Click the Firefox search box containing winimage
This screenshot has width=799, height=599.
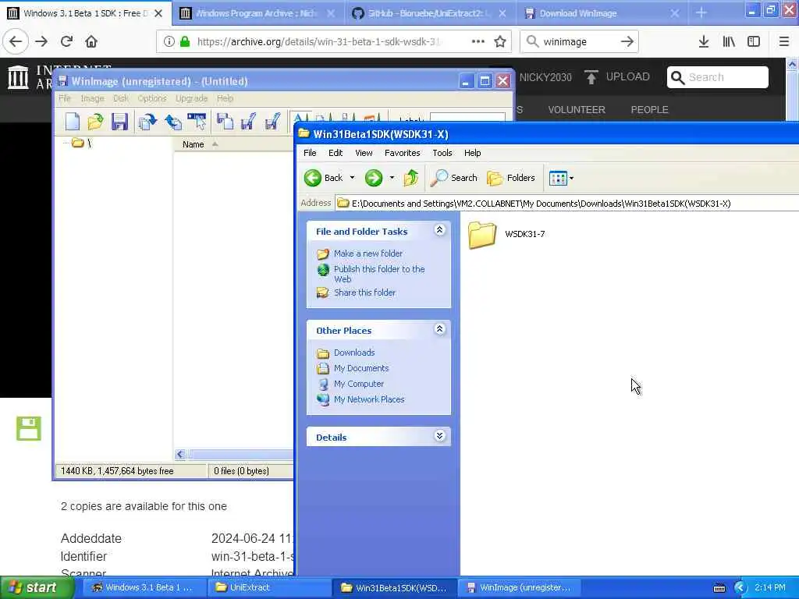click(579, 41)
